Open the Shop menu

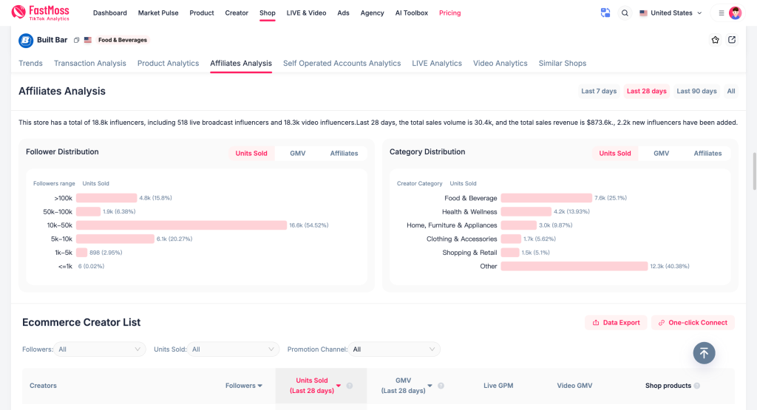tap(268, 13)
